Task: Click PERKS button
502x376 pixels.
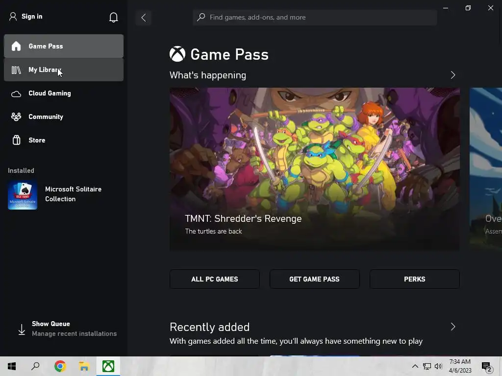Action: [x=415, y=279]
